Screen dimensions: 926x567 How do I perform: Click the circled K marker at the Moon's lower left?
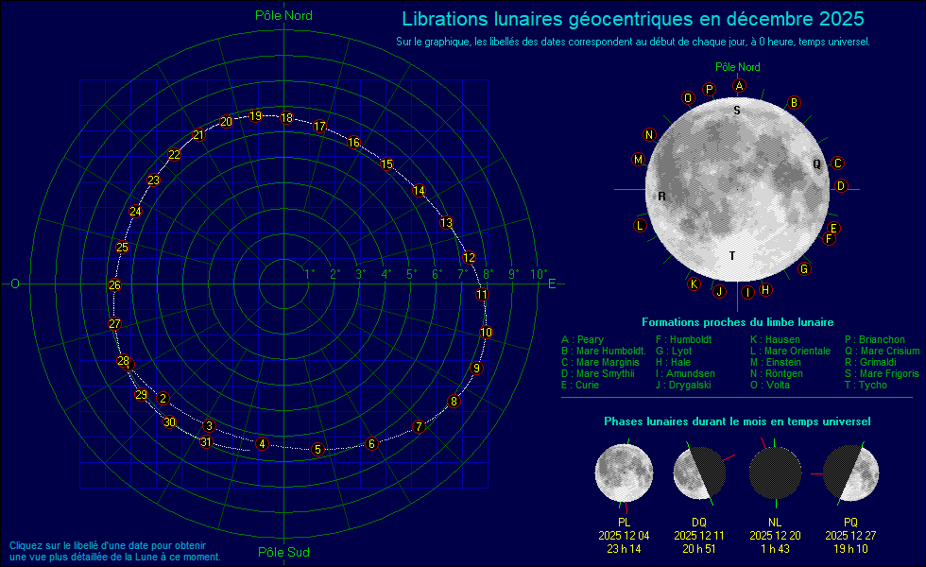coord(693,283)
